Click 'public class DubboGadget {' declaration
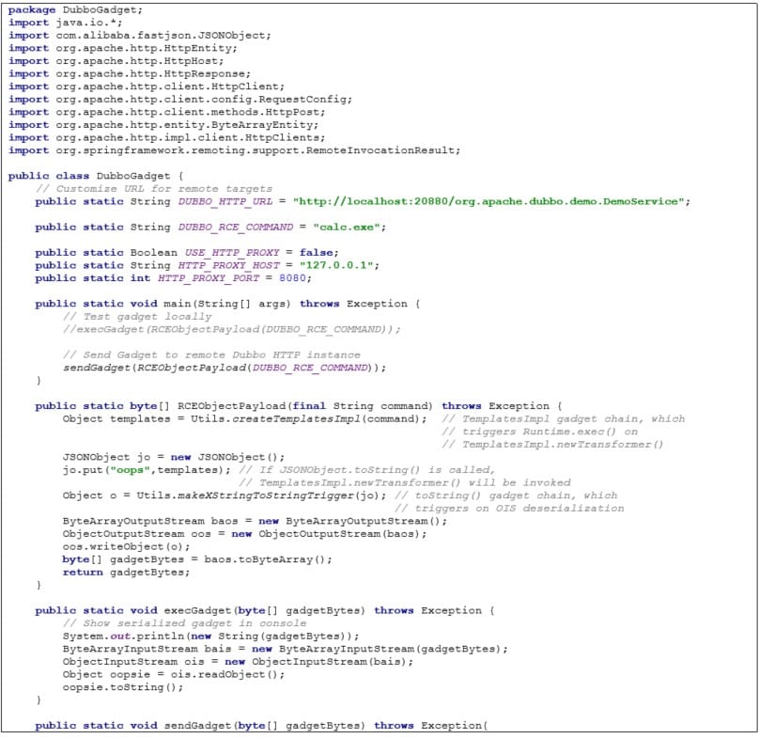This screenshot has width=759, height=739. point(96,176)
